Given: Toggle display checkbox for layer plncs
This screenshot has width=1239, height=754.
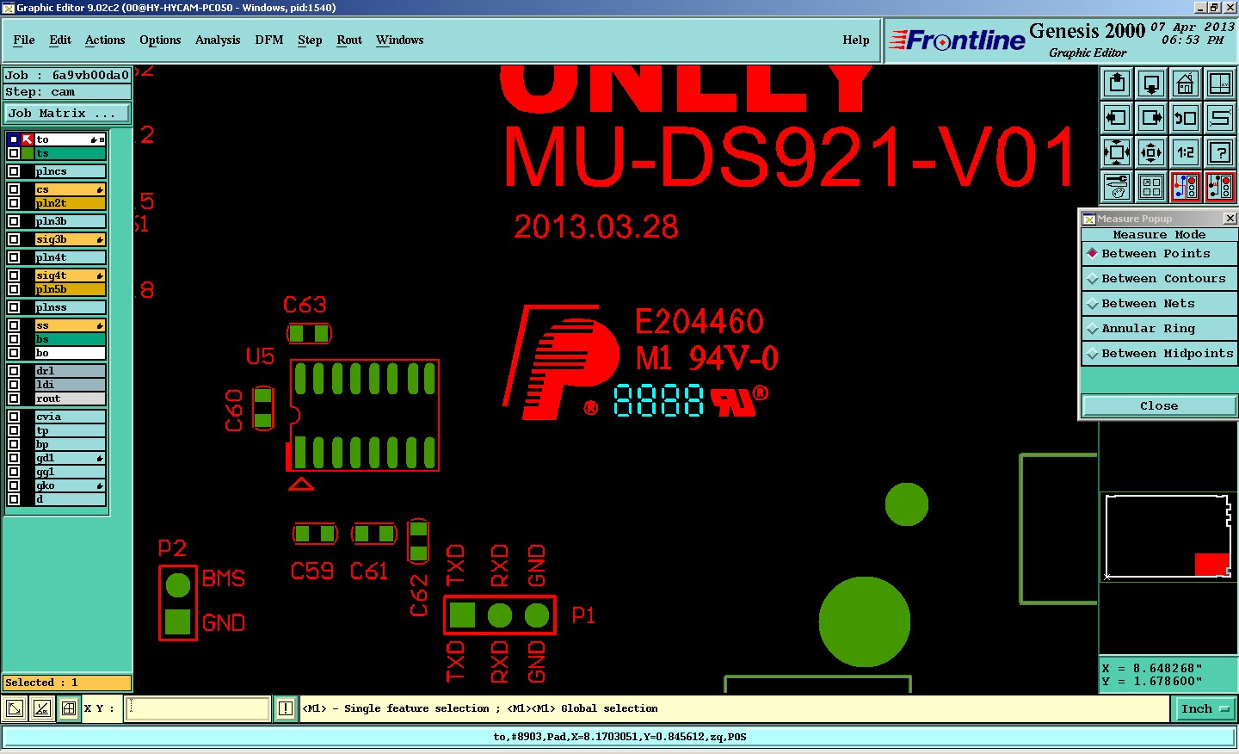Looking at the screenshot, I should (x=14, y=171).
